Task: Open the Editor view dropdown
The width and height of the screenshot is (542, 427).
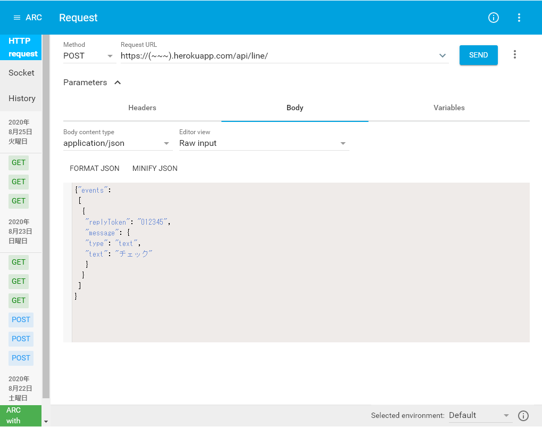Action: [264, 143]
